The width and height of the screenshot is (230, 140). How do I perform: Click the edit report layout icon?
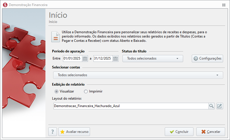pos(220,106)
